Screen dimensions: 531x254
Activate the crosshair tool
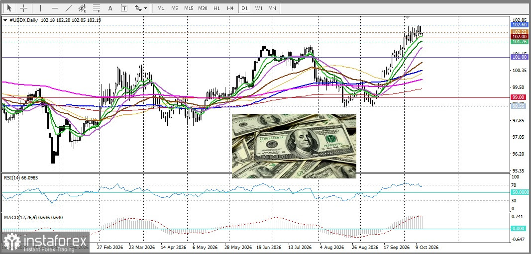pyautogui.click(x=24, y=8)
